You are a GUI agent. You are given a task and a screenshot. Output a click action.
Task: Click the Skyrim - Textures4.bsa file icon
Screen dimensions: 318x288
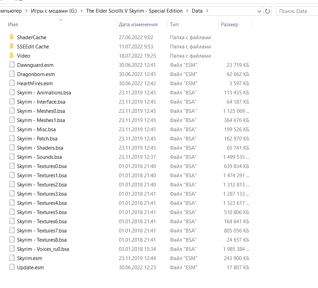[x=12, y=203]
